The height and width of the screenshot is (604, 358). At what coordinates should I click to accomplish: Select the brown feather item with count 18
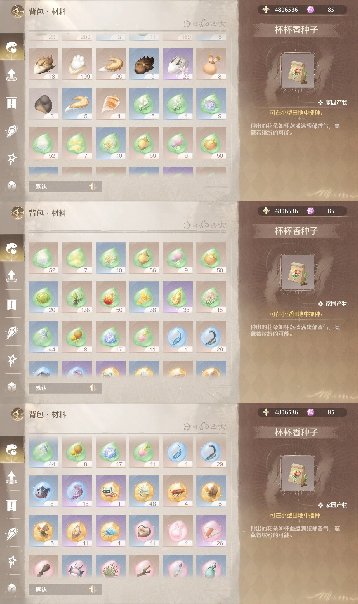coord(43,64)
